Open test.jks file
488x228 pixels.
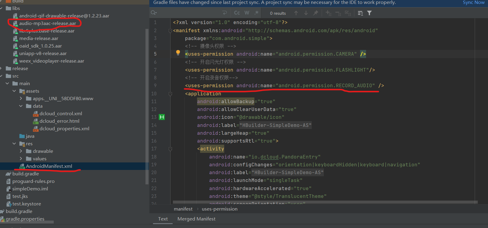(20, 196)
